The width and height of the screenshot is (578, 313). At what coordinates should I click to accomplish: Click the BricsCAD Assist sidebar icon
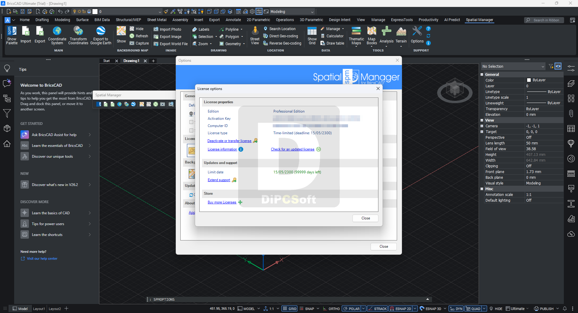pyautogui.click(x=7, y=83)
